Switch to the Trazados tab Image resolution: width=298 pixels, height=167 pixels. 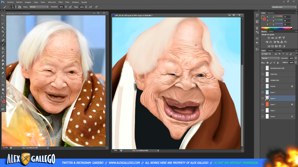pos(279,51)
